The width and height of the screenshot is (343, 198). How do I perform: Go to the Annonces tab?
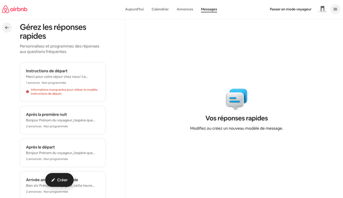click(185, 9)
